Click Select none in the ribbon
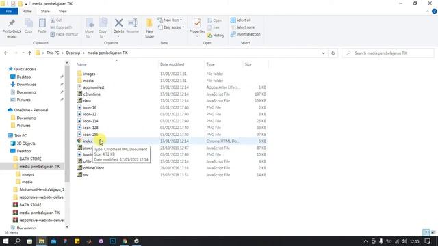Viewport: 438px width, 246px height. pos(242,27)
